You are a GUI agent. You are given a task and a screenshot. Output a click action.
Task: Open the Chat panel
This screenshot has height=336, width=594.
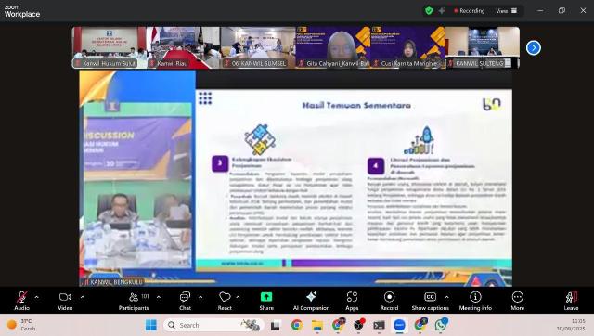click(185, 301)
